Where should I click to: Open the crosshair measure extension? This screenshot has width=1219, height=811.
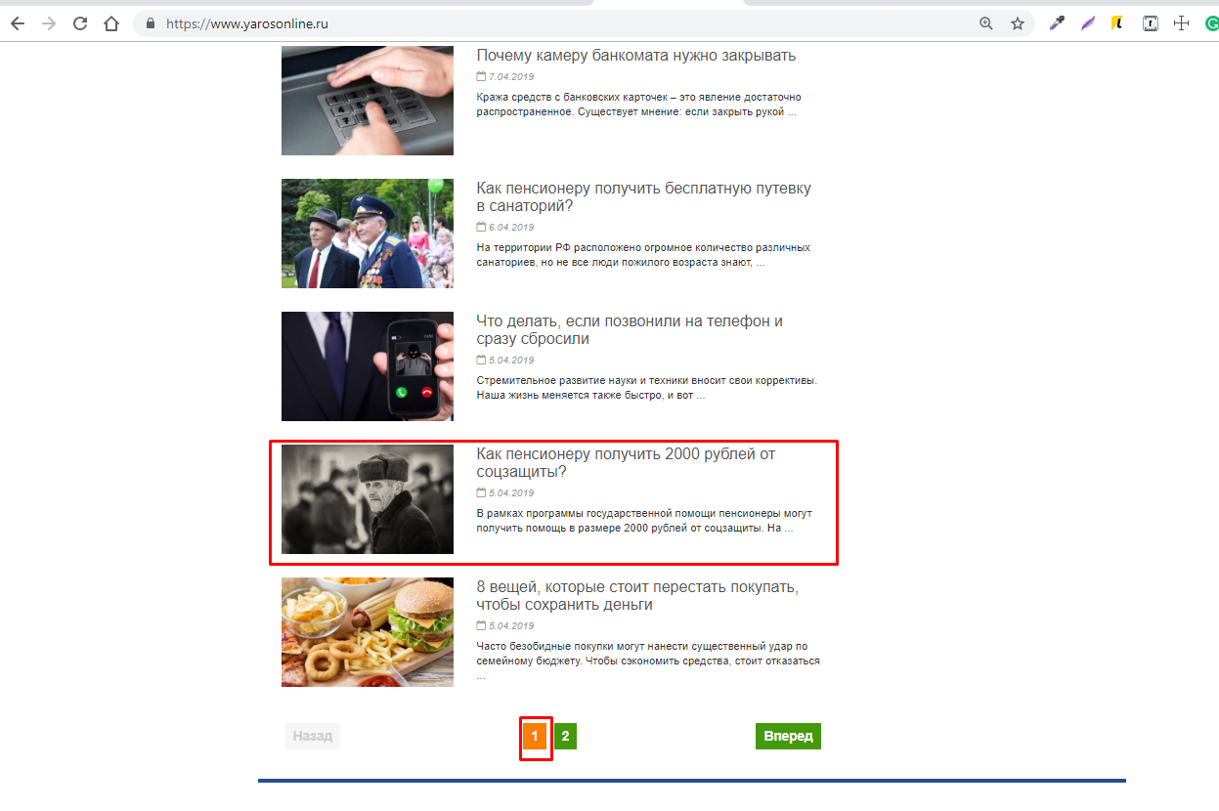(x=1181, y=23)
